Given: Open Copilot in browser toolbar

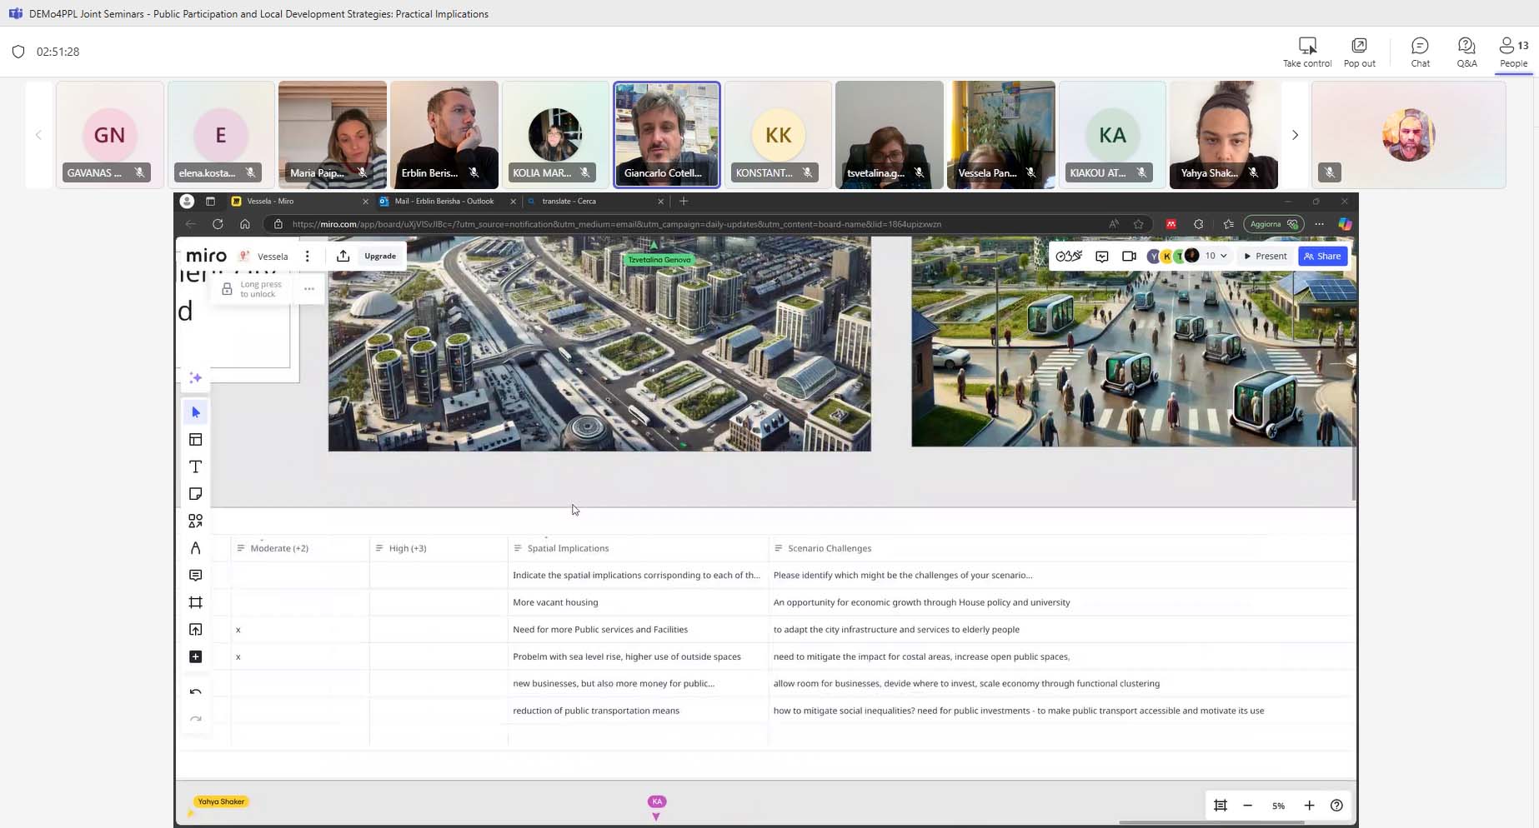Looking at the screenshot, I should [1344, 224].
